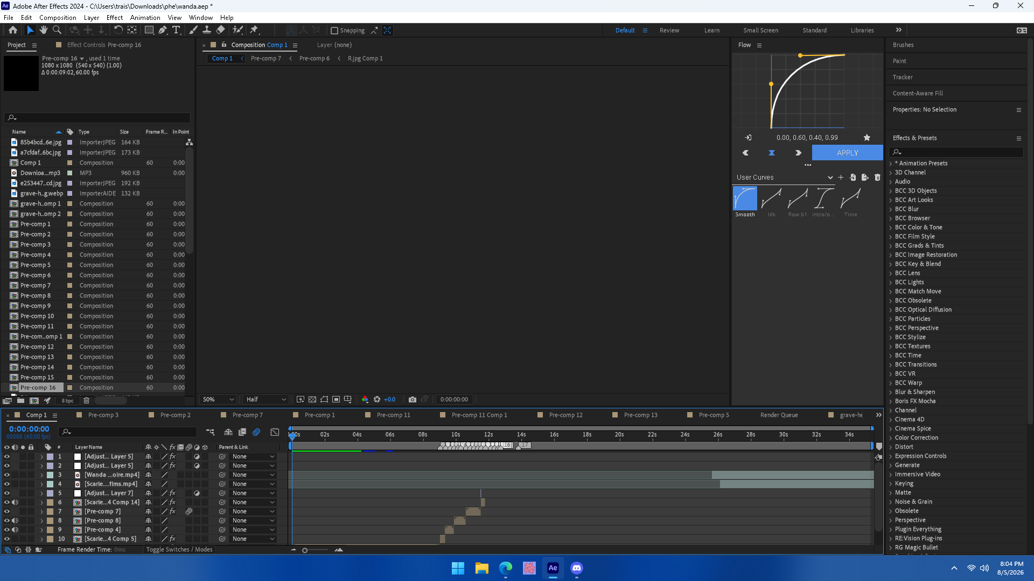Screen dimensions: 1034x581
Task: Select the Pen tool
Action: point(163,30)
